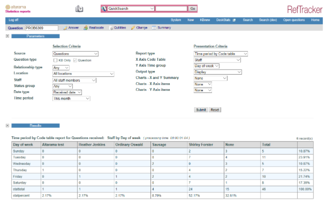The height and width of the screenshot is (205, 330).
Task: Click the Change pencil icon
Action: (x=132, y=28)
